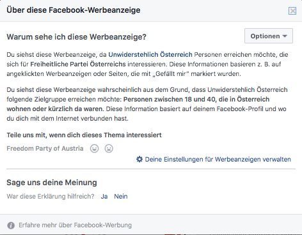Close the Über diese Facebook-Werbeanzeige dialog
The width and height of the screenshot is (302, 235).
pos(292,11)
